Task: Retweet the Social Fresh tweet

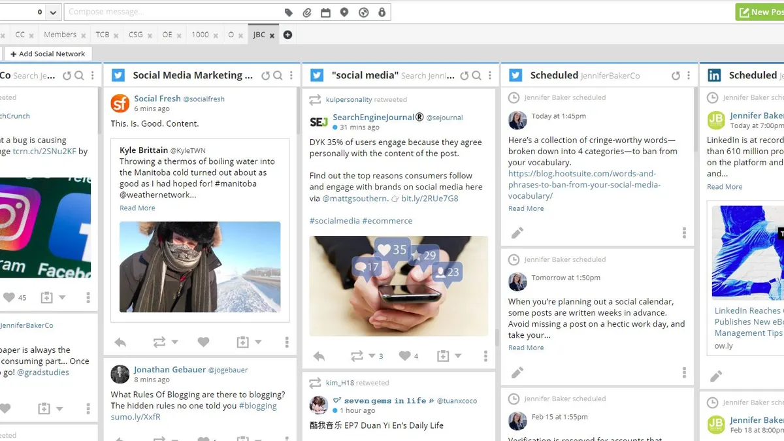Action: click(x=159, y=342)
